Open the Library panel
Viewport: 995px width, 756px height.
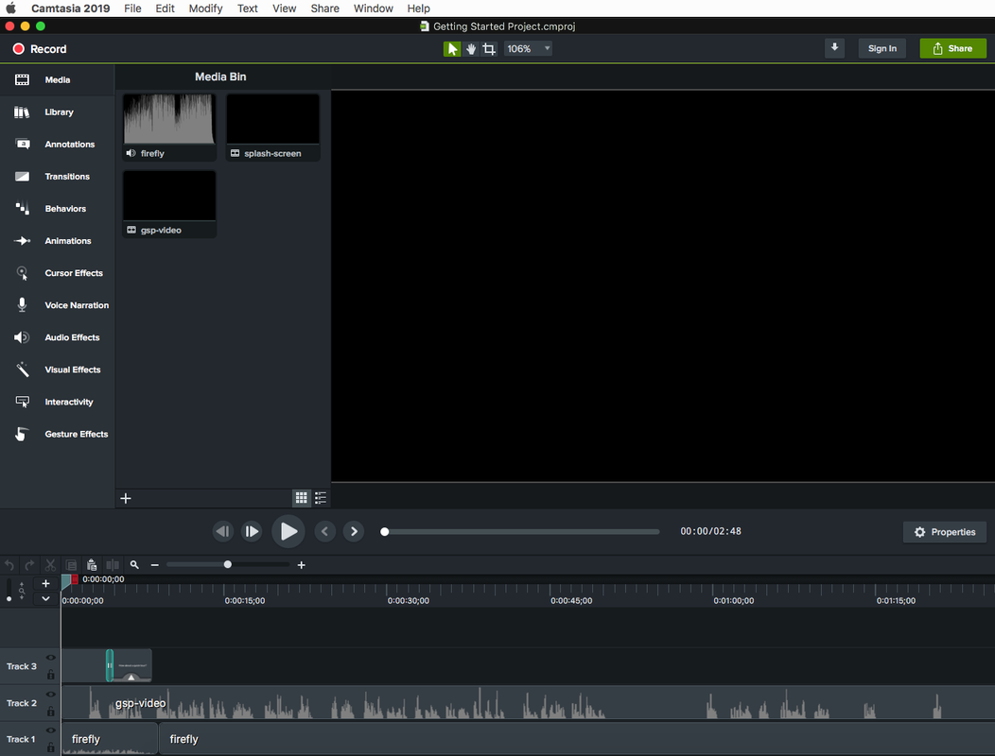tap(57, 112)
